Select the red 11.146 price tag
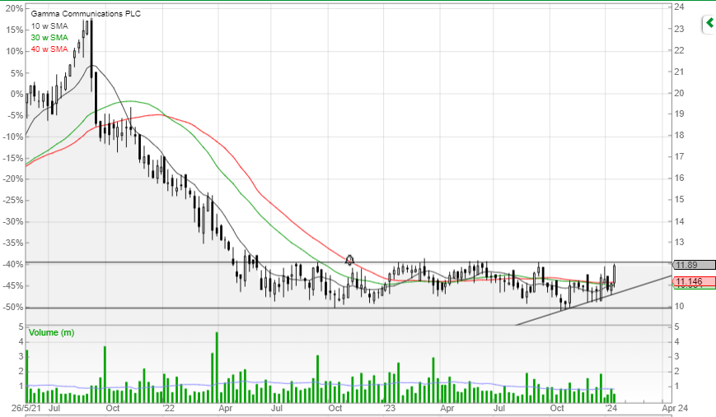 tap(693, 281)
